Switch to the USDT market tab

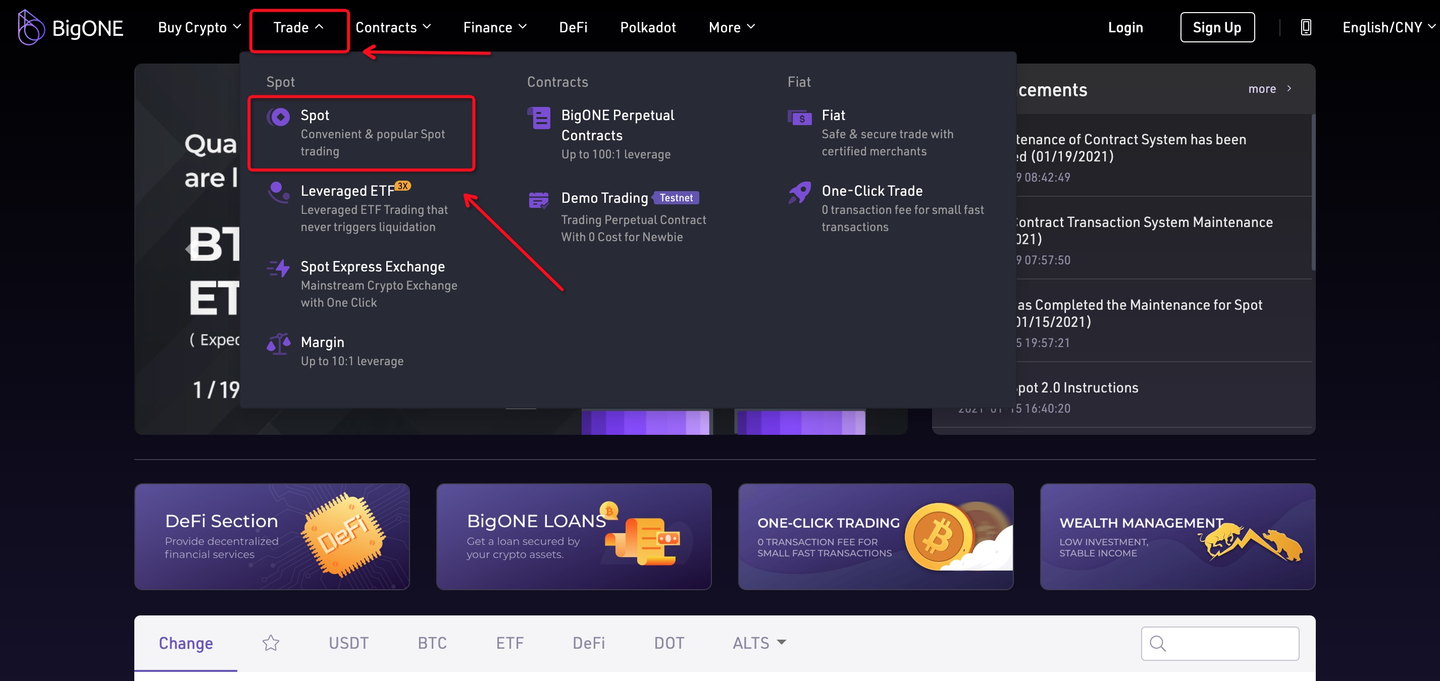348,643
